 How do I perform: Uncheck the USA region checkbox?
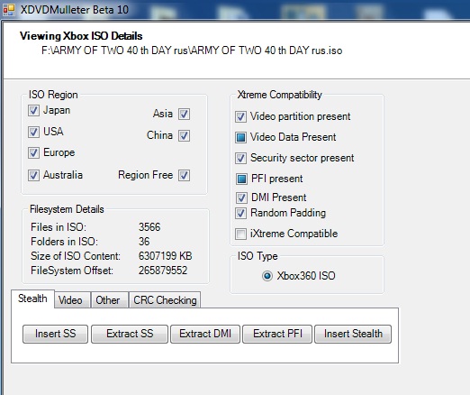[33, 132]
